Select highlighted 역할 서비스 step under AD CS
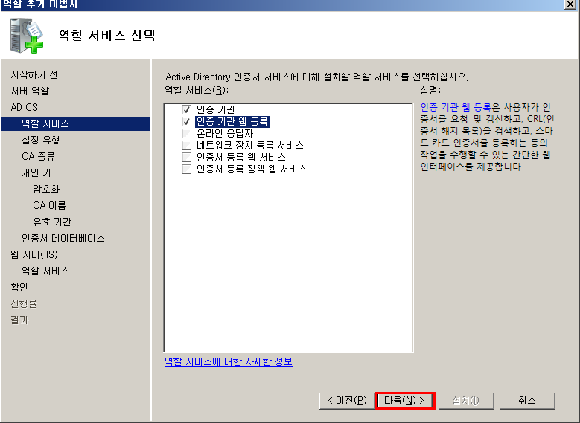The image size is (580, 423). (76, 123)
